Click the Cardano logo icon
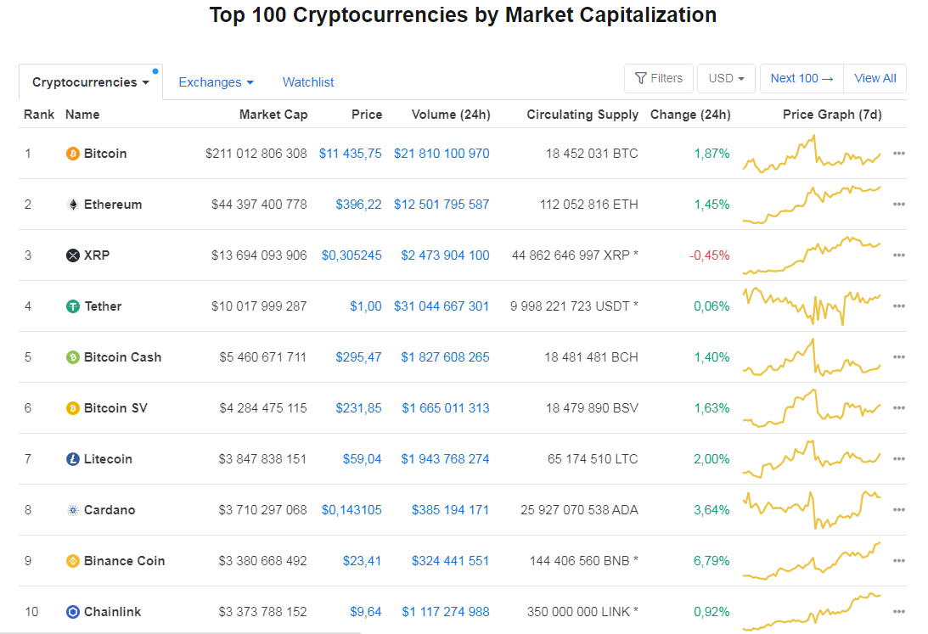The width and height of the screenshot is (928, 634). (x=73, y=510)
